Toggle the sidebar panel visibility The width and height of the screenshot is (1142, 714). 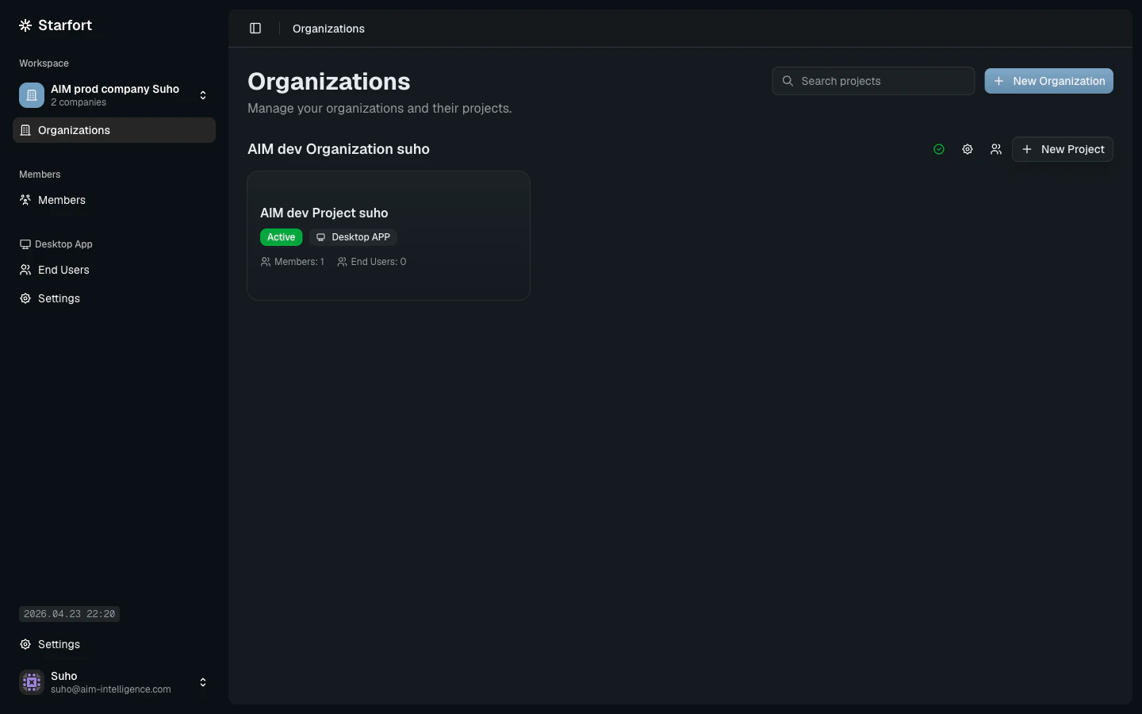(x=255, y=28)
